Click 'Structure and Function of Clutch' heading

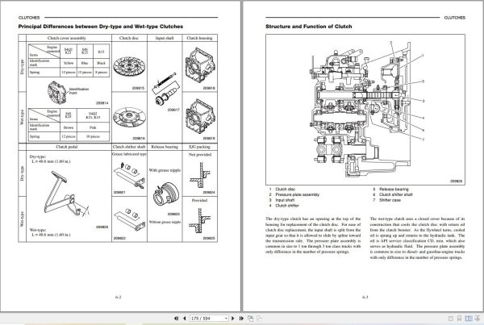tap(309, 27)
